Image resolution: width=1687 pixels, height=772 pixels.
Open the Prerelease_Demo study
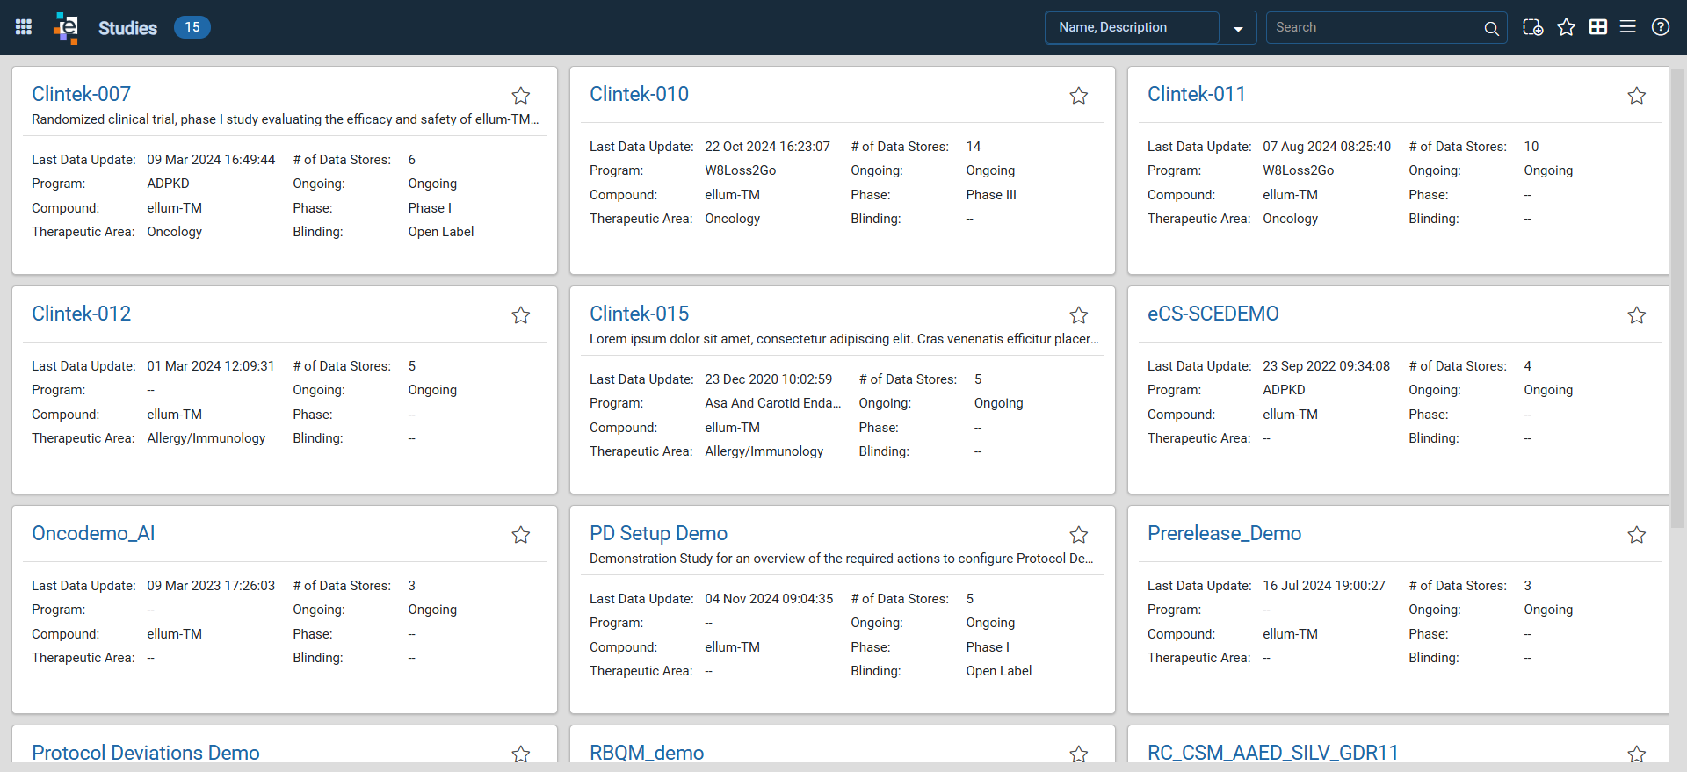click(x=1224, y=533)
